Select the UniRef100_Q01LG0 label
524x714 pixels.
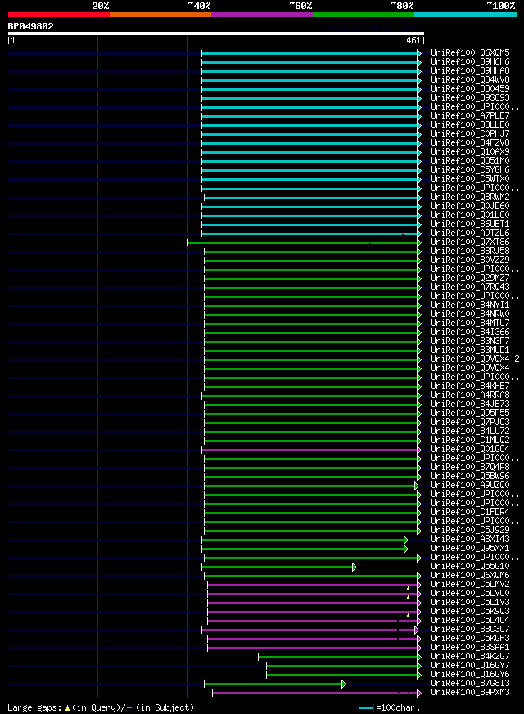coord(470,215)
